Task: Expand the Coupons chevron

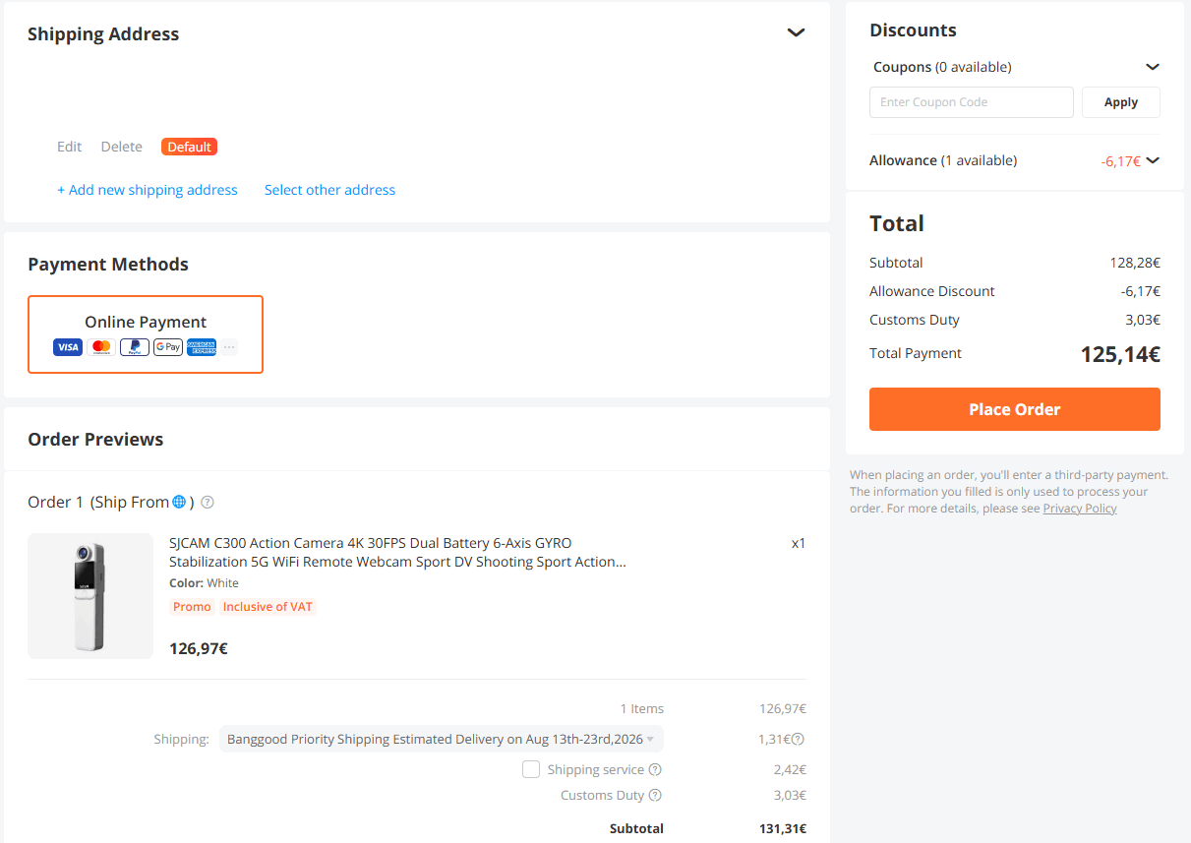Action: (1153, 67)
